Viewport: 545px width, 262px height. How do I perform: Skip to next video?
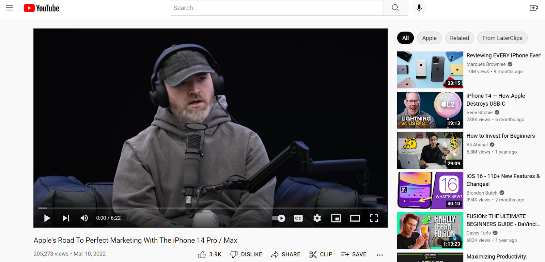click(x=66, y=218)
